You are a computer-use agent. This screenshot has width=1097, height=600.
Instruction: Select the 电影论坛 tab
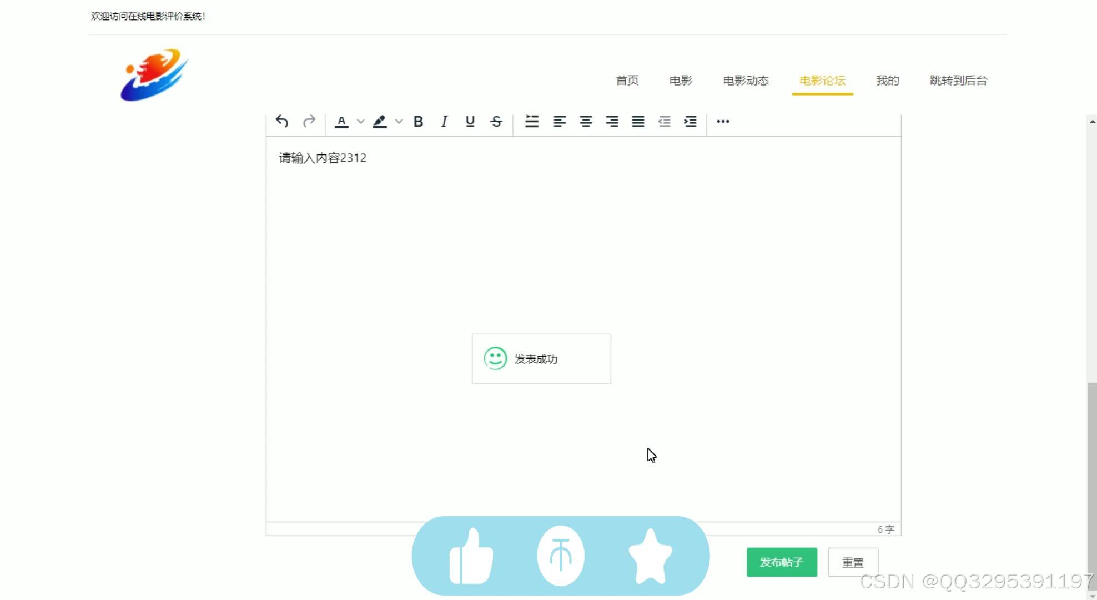tap(822, 81)
